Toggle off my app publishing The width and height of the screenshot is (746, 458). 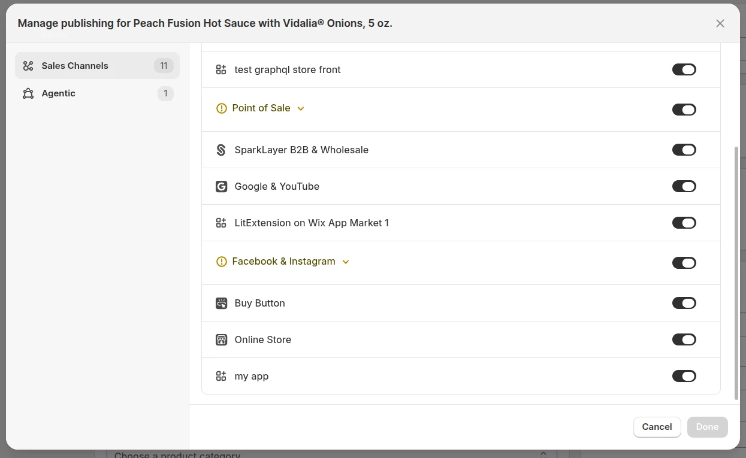click(684, 376)
